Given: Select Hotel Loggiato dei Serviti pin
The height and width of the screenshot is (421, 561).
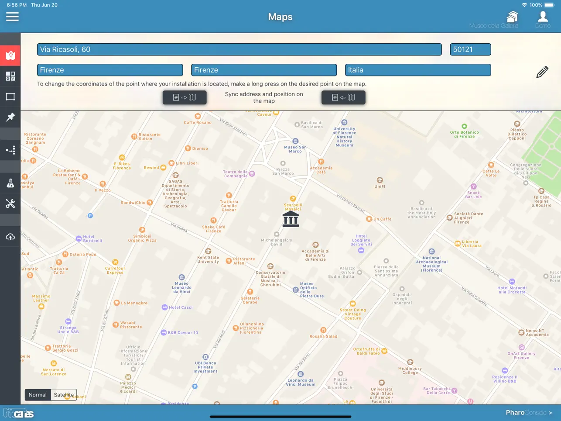Looking at the screenshot, I should (361, 250).
